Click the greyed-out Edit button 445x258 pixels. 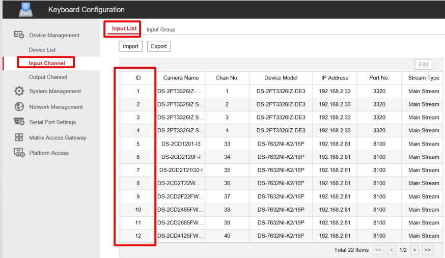point(423,65)
